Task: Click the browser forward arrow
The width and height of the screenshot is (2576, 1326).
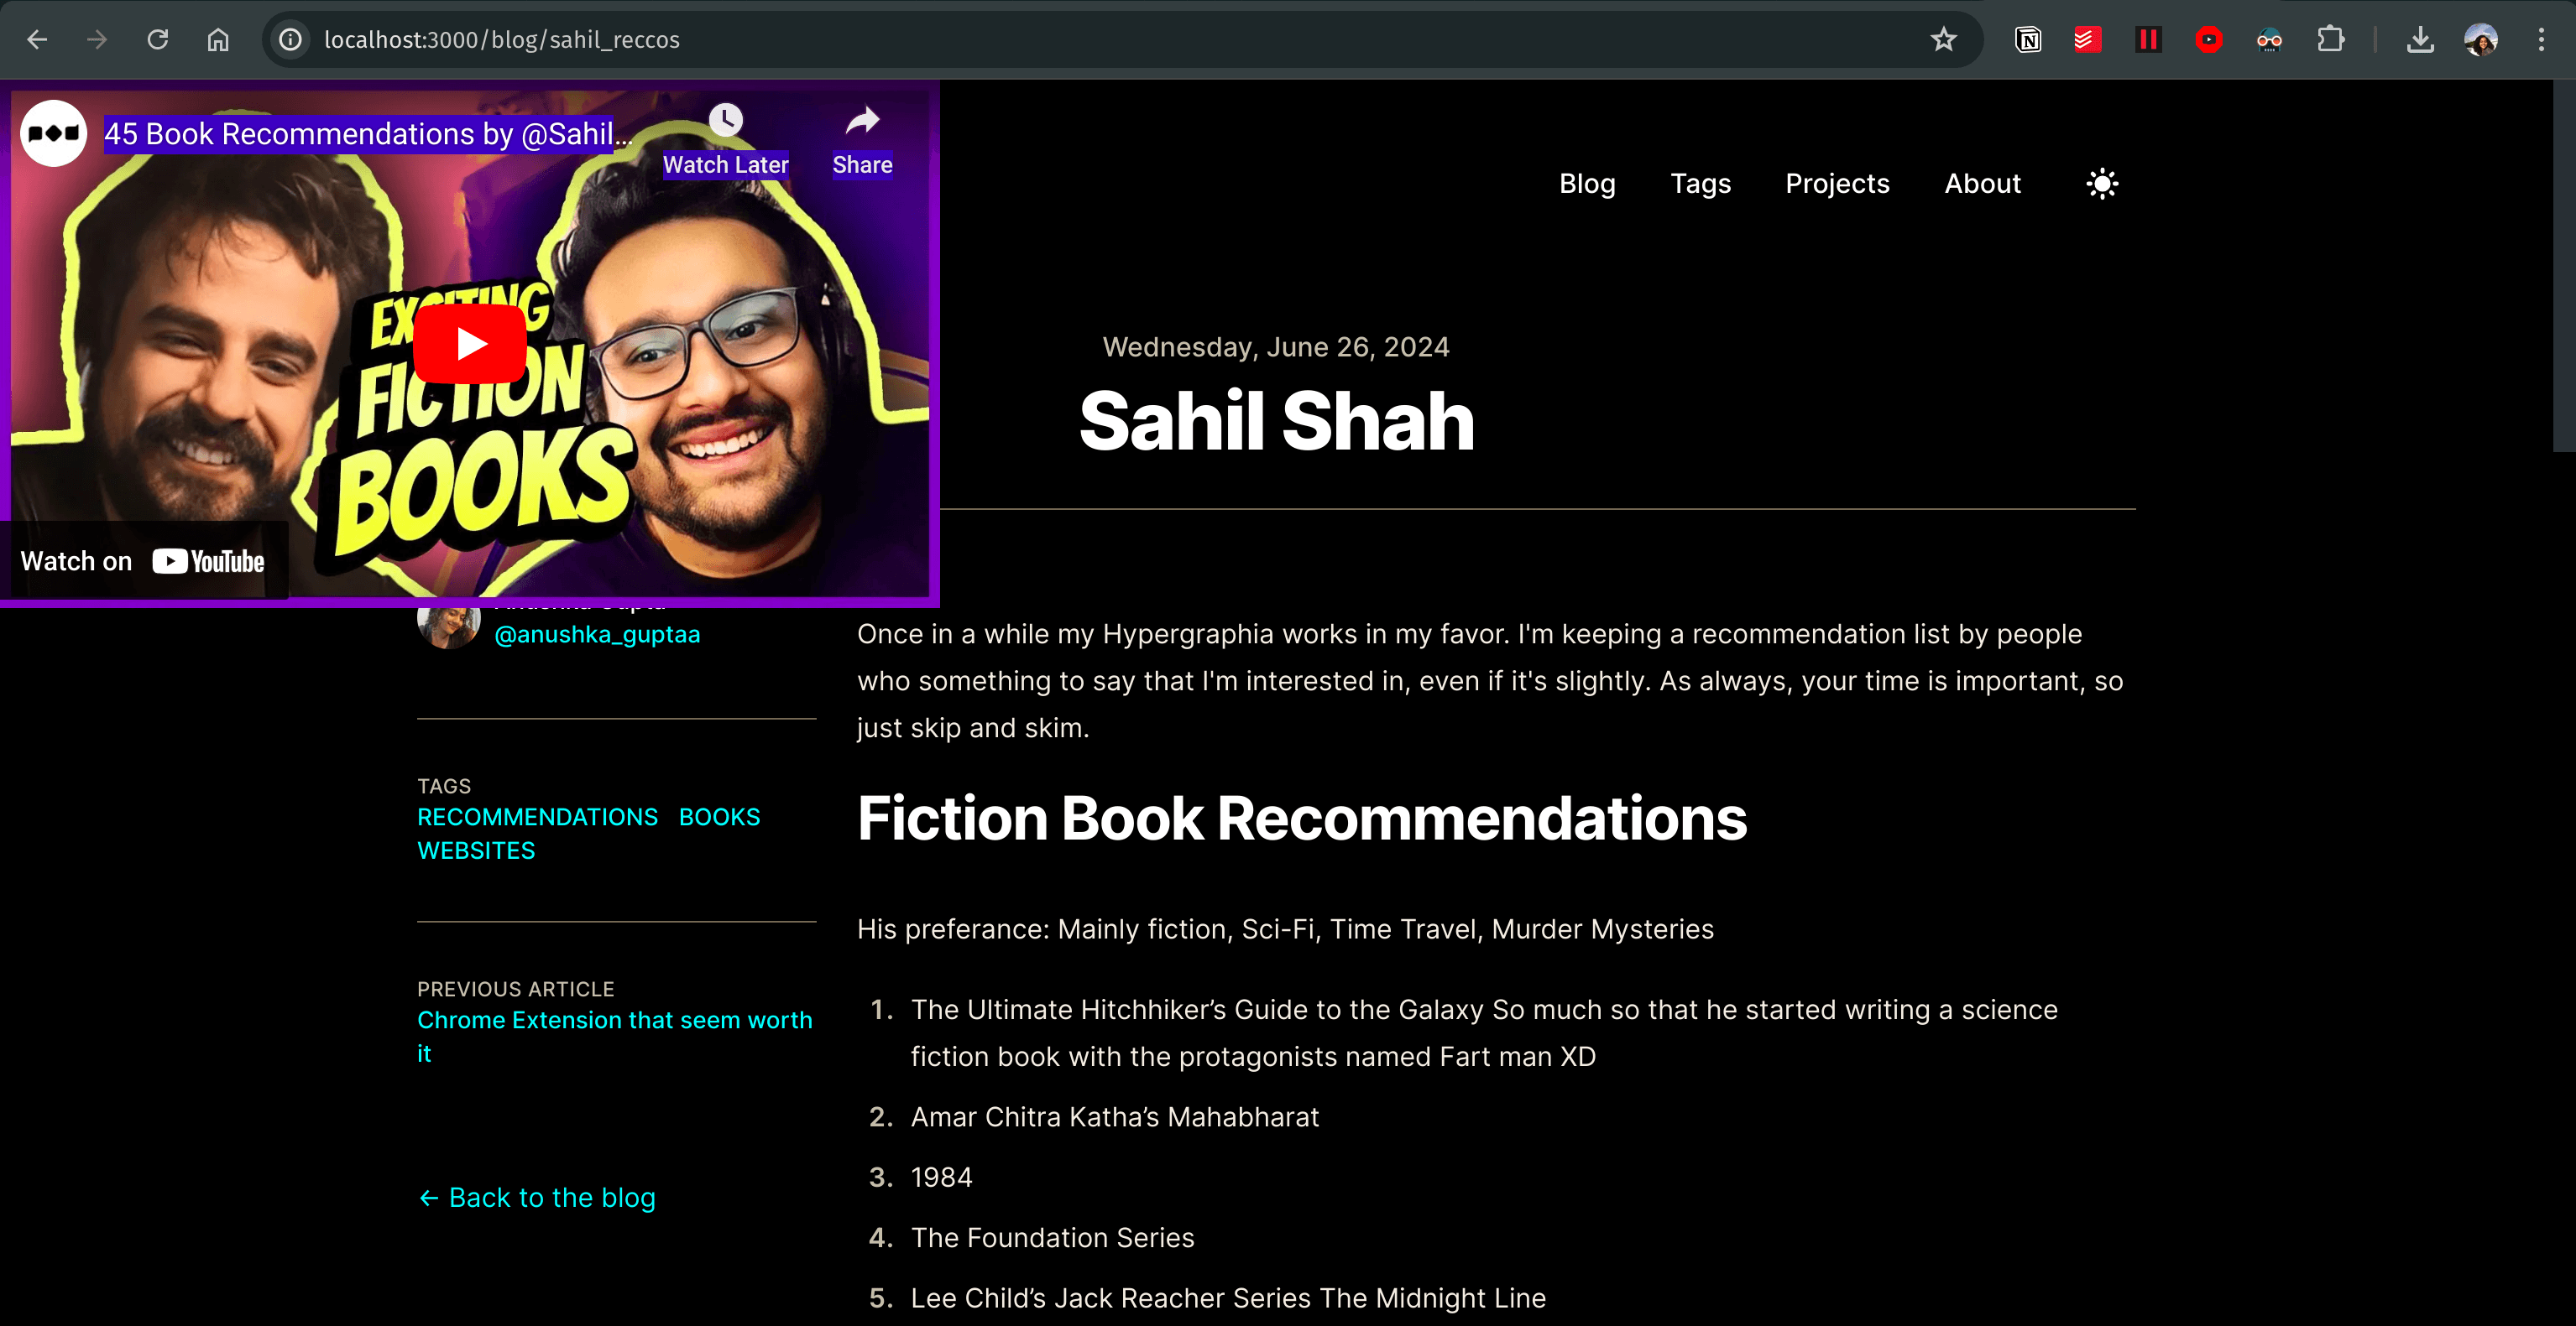Action: [97, 40]
